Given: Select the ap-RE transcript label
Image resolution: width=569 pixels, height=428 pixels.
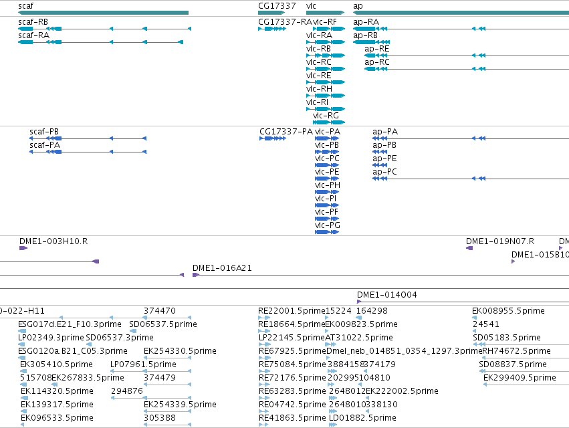Looking at the screenshot, I should click(x=377, y=49).
